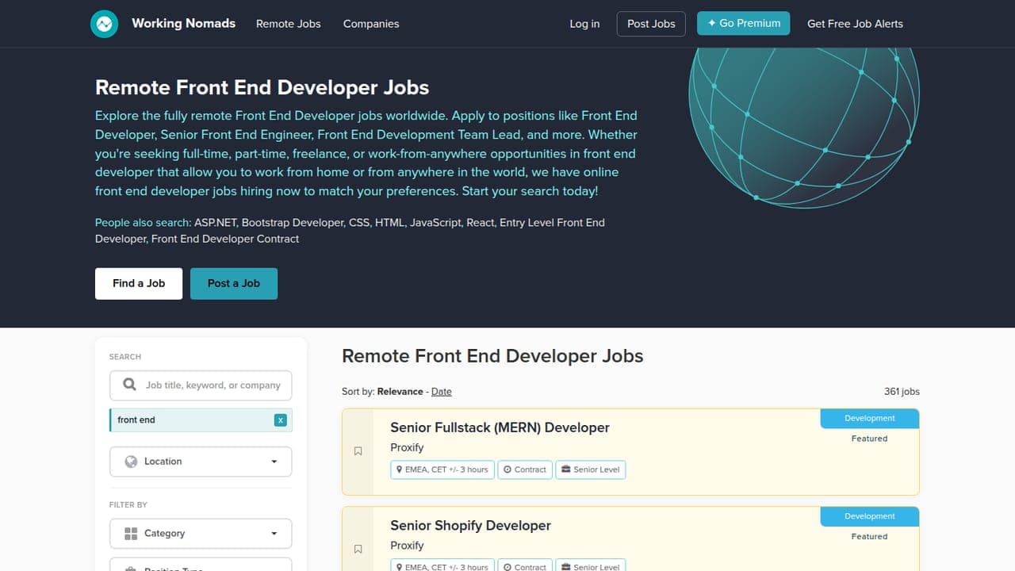
Task: Open the Bootstrap Developer related search
Action: [x=292, y=223]
